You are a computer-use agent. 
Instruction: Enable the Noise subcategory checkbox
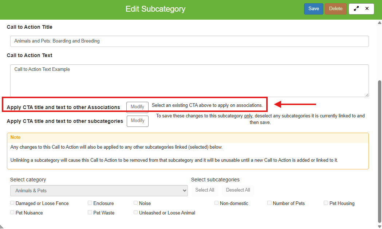pyautogui.click(x=136, y=203)
